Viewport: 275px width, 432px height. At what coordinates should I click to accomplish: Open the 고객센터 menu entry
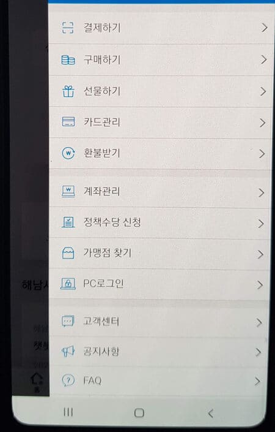tap(159, 321)
